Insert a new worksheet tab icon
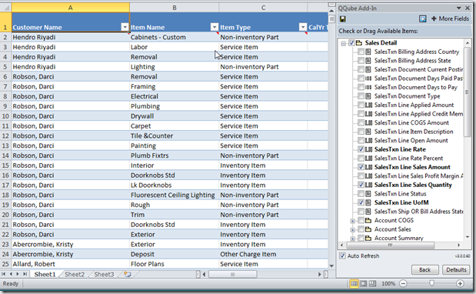 pos(128,275)
